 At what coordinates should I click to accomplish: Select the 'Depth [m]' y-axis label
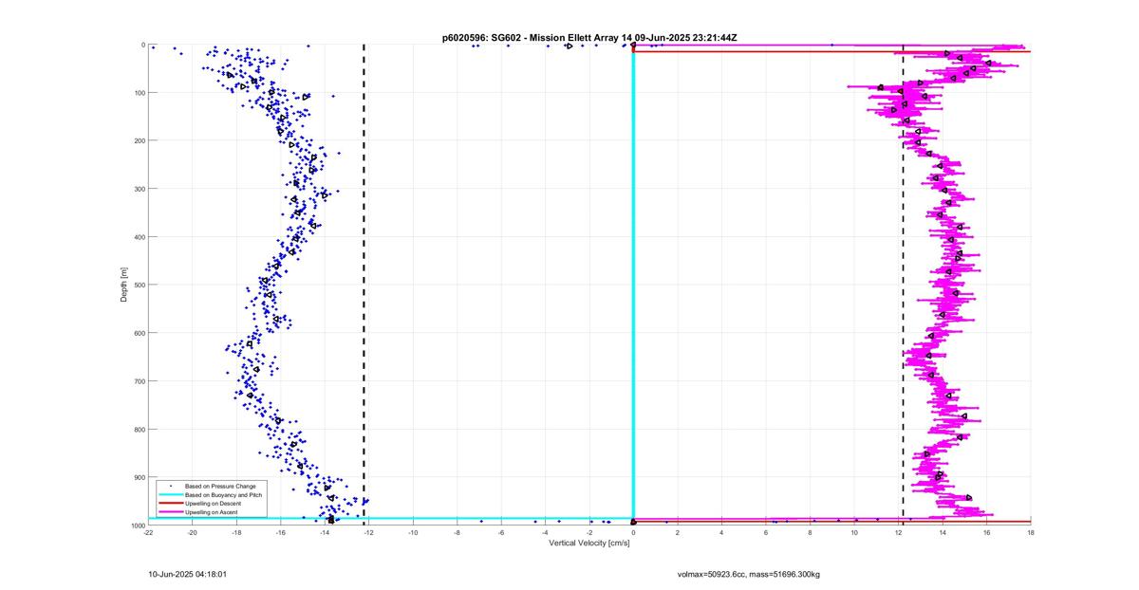(x=124, y=285)
